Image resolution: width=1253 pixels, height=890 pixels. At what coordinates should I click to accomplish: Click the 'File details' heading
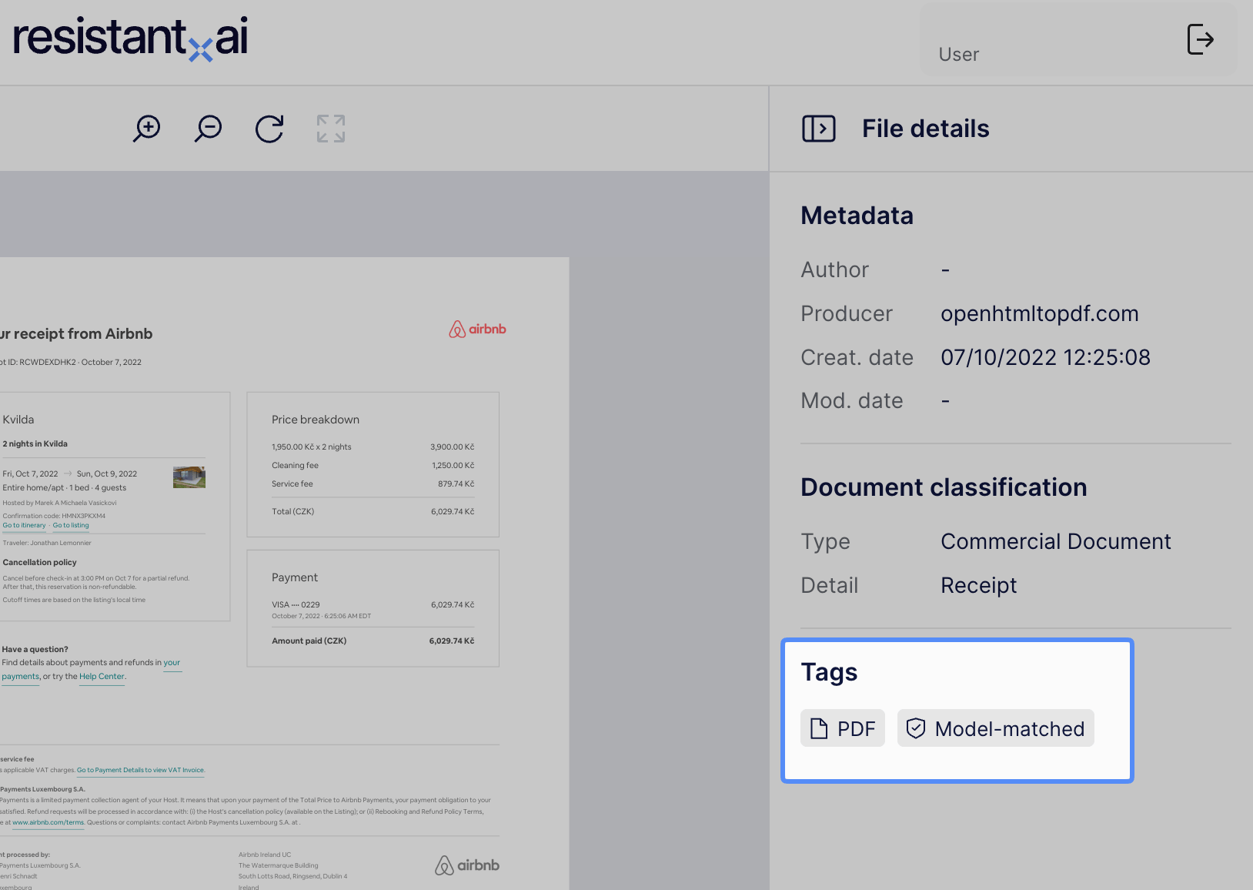coord(925,129)
